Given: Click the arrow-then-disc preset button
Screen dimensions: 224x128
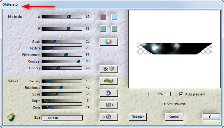Looking at the screenshot, I should pyautogui.click(x=109, y=117).
